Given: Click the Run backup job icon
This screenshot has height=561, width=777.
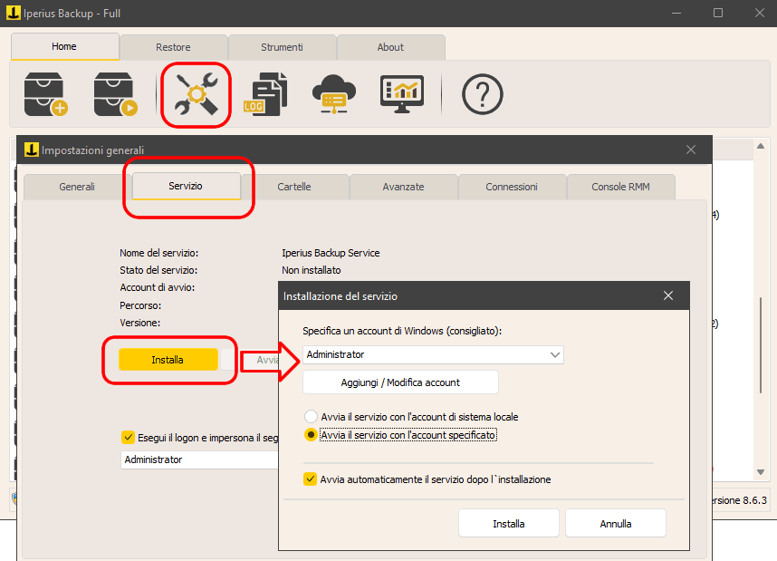Looking at the screenshot, I should [x=115, y=93].
